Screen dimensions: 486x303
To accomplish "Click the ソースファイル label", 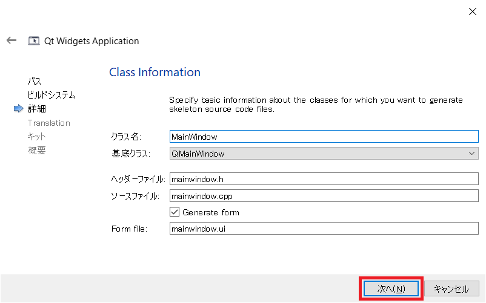I will (135, 196).
